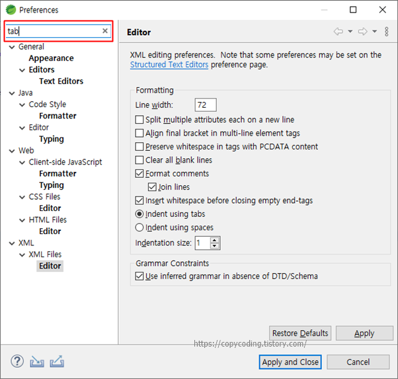Click the back navigation arrow icon
The width and height of the screenshot is (398, 379).
338,32
